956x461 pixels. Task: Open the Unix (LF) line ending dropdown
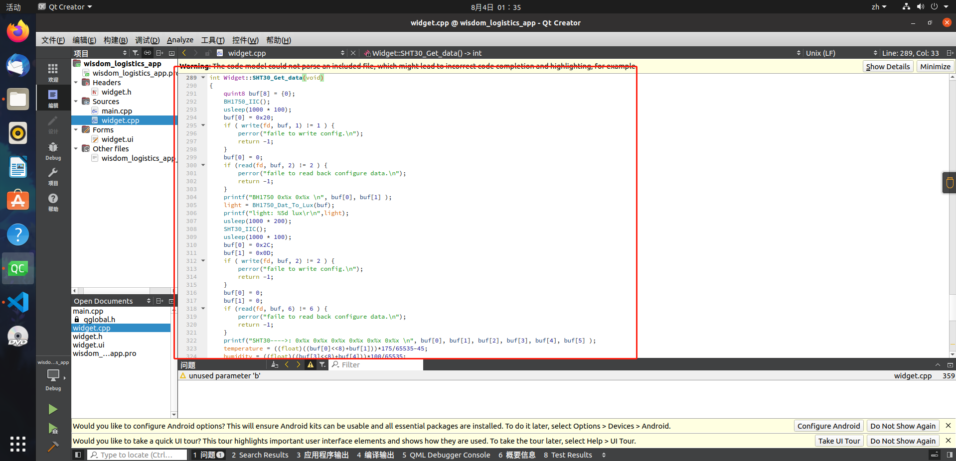pyautogui.click(x=841, y=53)
